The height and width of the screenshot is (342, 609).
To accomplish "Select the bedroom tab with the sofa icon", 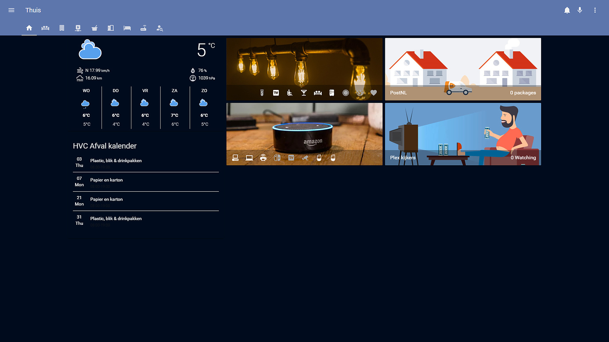I will click(45, 28).
